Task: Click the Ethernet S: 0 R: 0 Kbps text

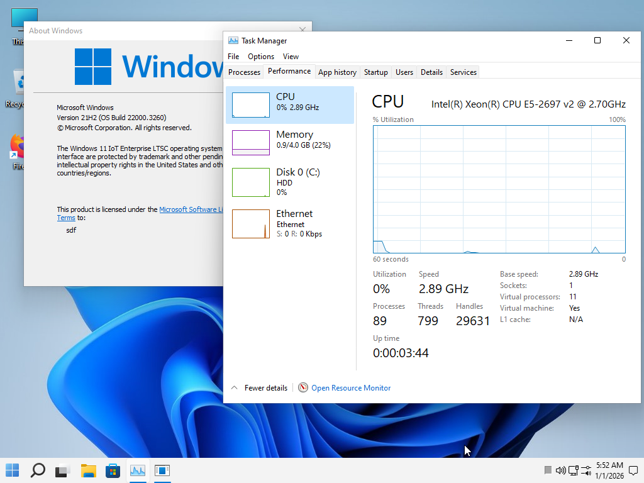Action: [x=299, y=234]
